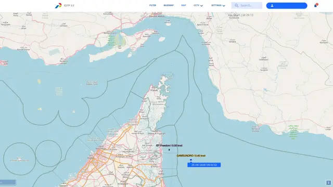Click the blue timestamp tooltip
The height and width of the screenshot is (187, 333).
204,165
